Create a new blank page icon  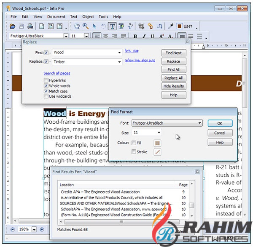point(42,26)
